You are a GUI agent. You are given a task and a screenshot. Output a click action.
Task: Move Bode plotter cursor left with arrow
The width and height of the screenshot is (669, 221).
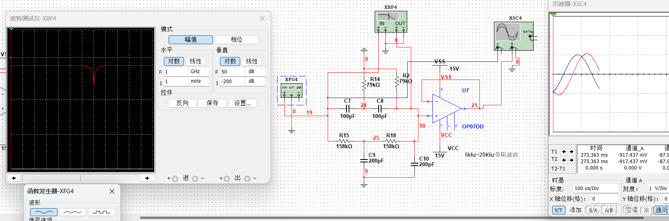coord(14,178)
